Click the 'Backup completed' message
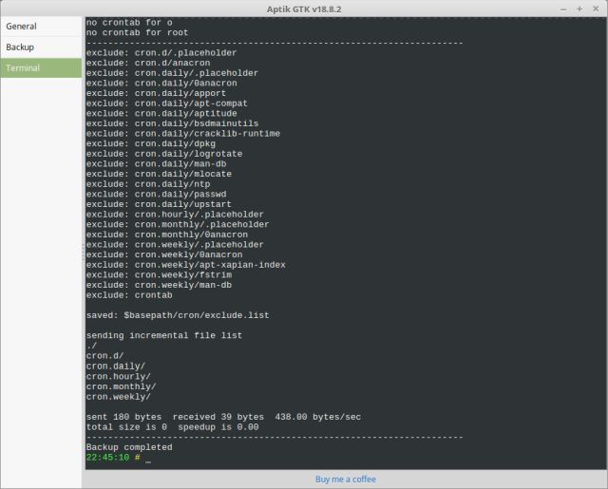 pos(129,447)
